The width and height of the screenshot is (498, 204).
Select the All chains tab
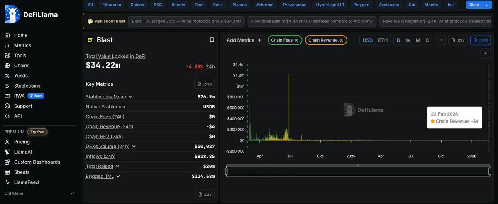click(x=90, y=5)
